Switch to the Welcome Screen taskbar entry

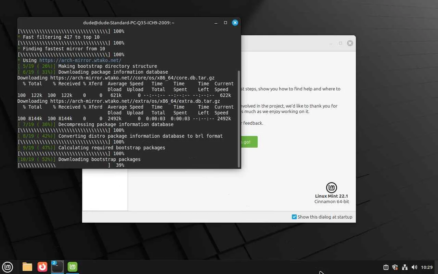(73, 267)
